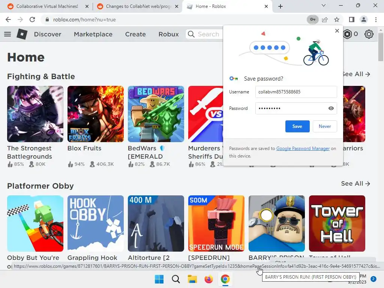The width and height of the screenshot is (384, 288).
Task: Open the Create menu item
Action: tap(135, 34)
